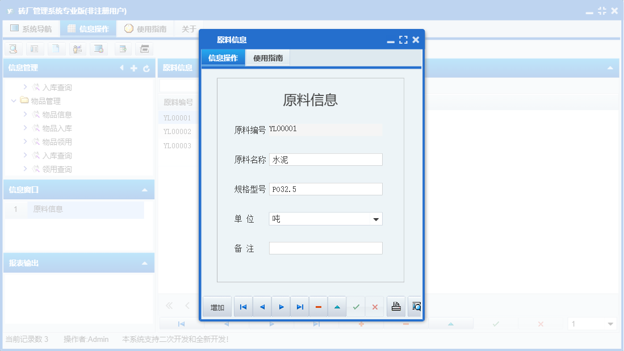Click the plus icon on the 信息管理 panel header

133,68
